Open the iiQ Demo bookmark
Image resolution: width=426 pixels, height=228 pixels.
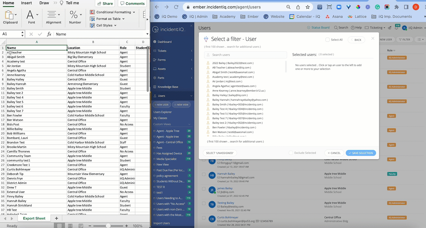[167, 16]
